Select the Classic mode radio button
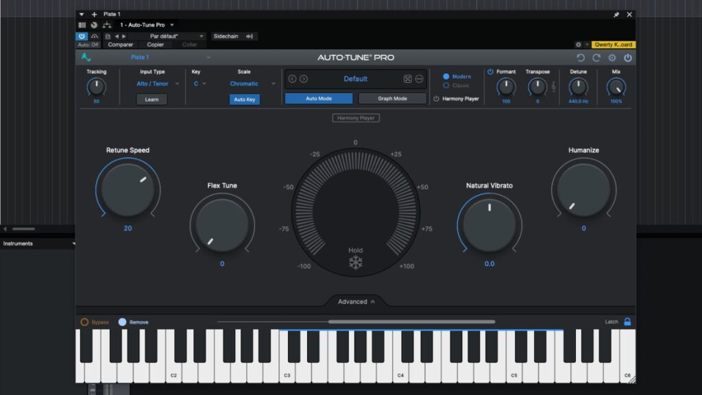The width and height of the screenshot is (702, 395). (446, 86)
